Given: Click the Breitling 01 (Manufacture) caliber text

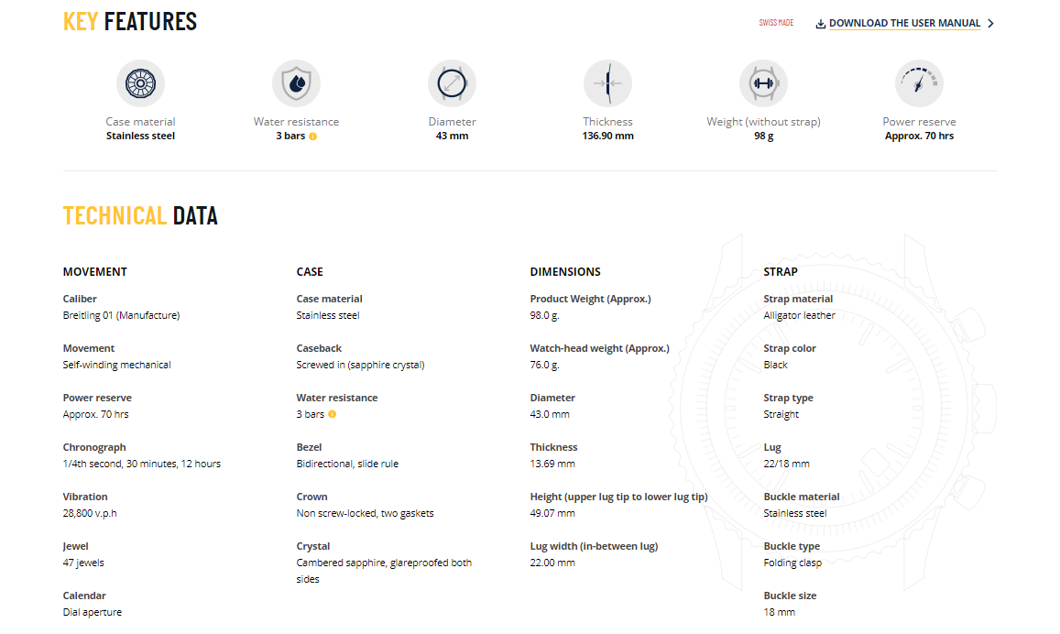Looking at the screenshot, I should [x=121, y=315].
